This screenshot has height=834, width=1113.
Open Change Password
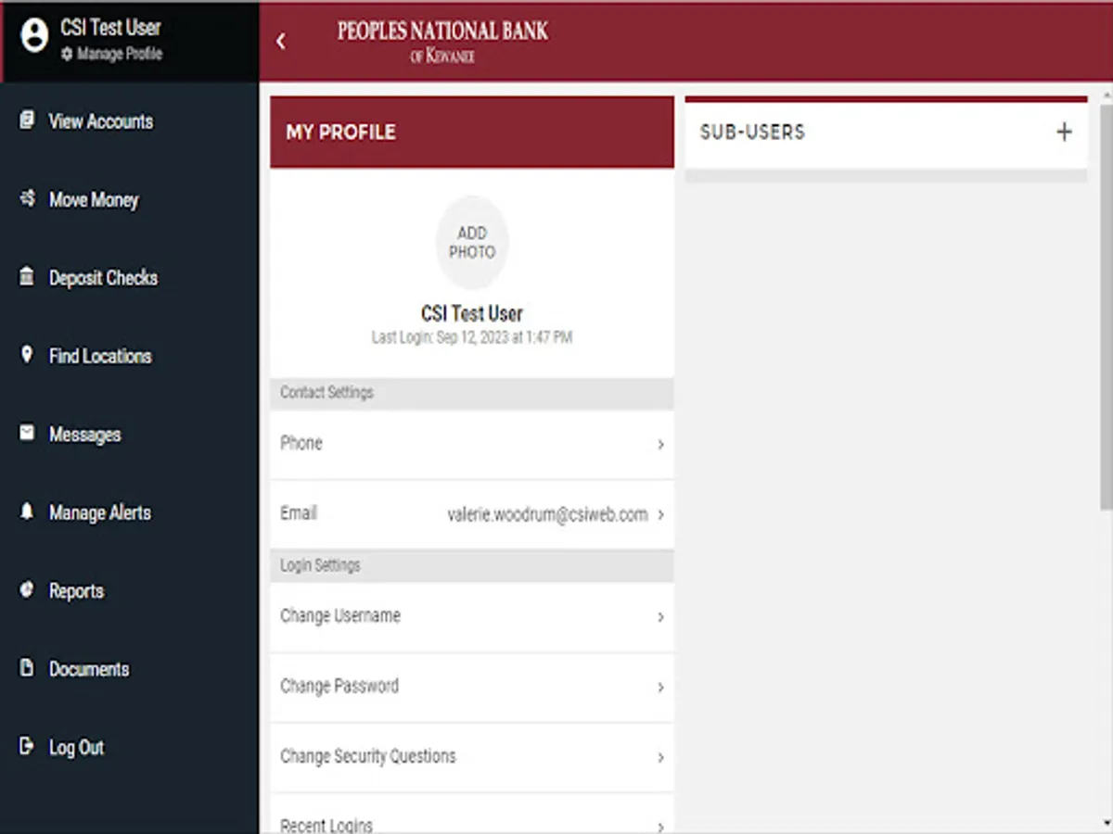coord(471,686)
